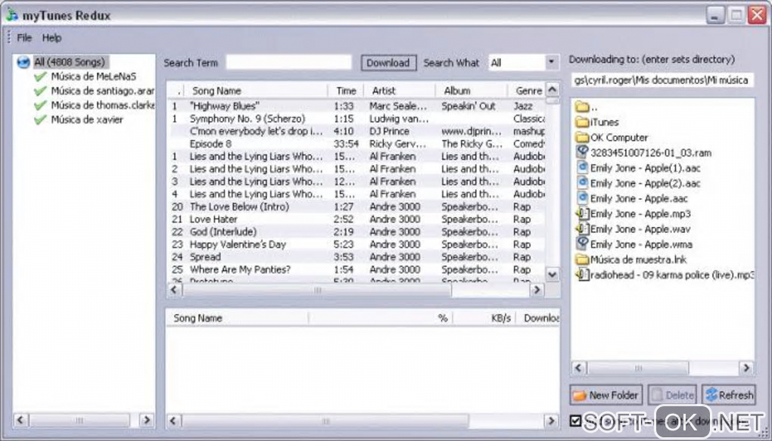
Task: Toggle the checkbox below New Folder button
Action: pos(575,421)
